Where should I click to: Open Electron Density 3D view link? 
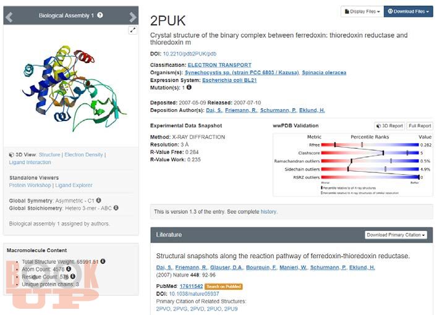pos(83,154)
